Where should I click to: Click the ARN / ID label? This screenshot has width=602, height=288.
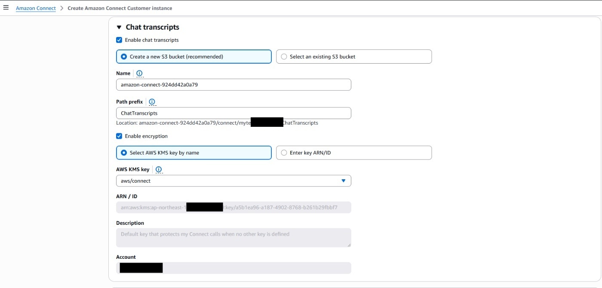coord(126,196)
